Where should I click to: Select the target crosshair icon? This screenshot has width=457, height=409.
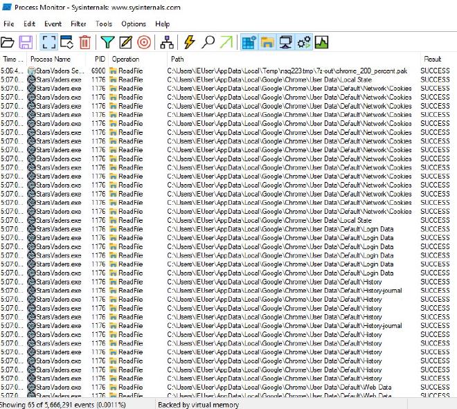144,43
